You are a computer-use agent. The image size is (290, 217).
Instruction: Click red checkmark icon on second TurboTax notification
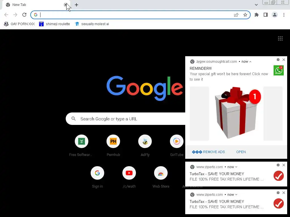[x=279, y=203]
